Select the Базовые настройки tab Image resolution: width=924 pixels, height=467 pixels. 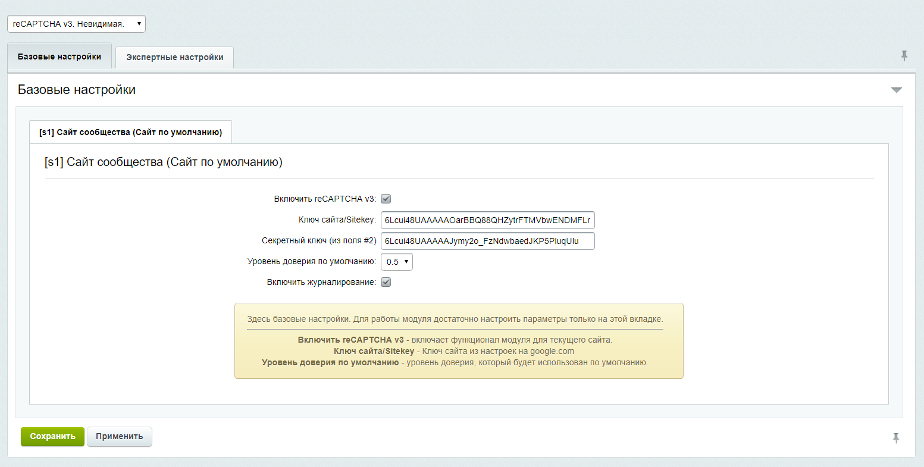point(59,57)
